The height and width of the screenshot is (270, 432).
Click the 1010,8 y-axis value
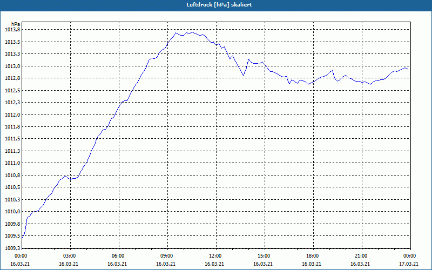12,175
